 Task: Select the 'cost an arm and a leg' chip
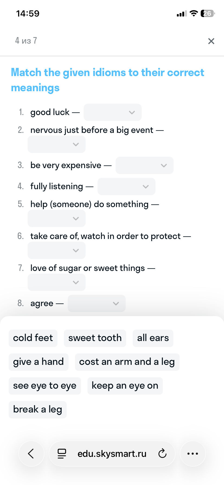pyautogui.click(x=127, y=362)
